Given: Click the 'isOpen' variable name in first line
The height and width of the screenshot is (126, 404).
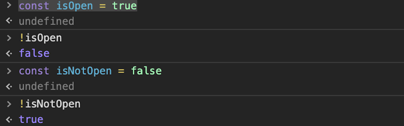Looking at the screenshot, I should (74, 6).
